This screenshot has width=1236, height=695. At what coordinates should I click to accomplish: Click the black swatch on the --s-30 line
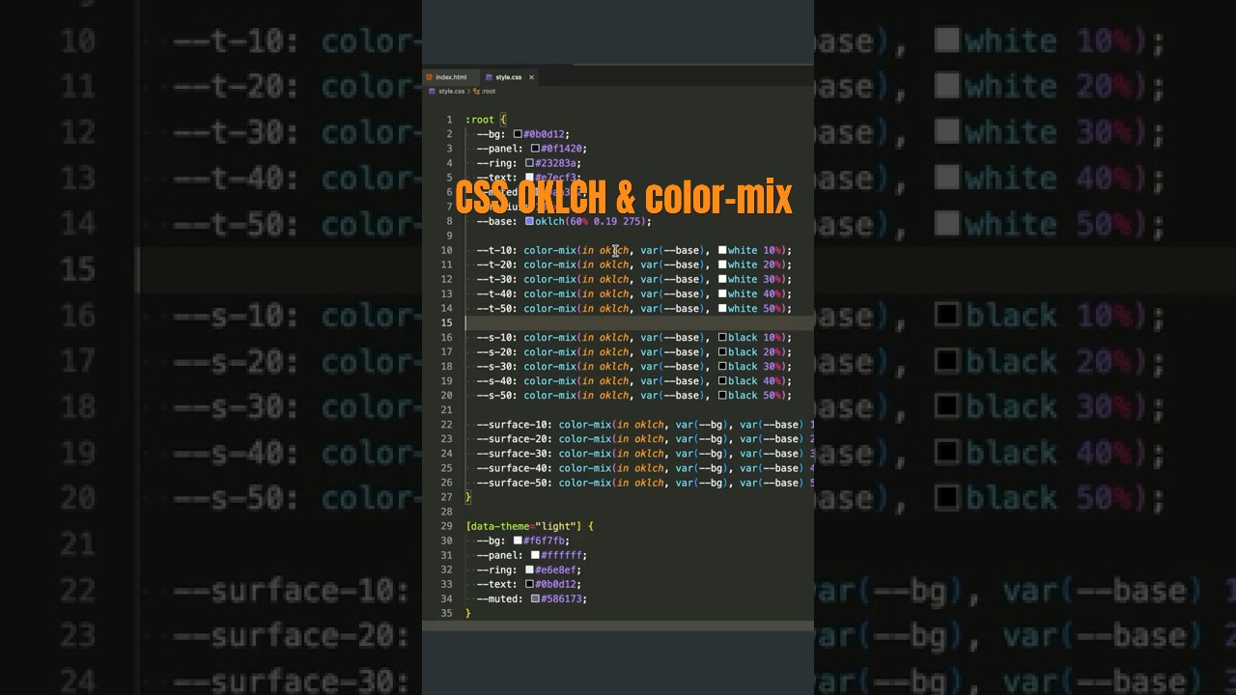tap(722, 366)
